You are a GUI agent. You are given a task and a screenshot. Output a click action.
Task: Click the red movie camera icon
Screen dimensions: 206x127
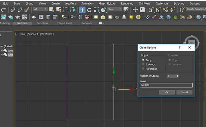pos(87,17)
